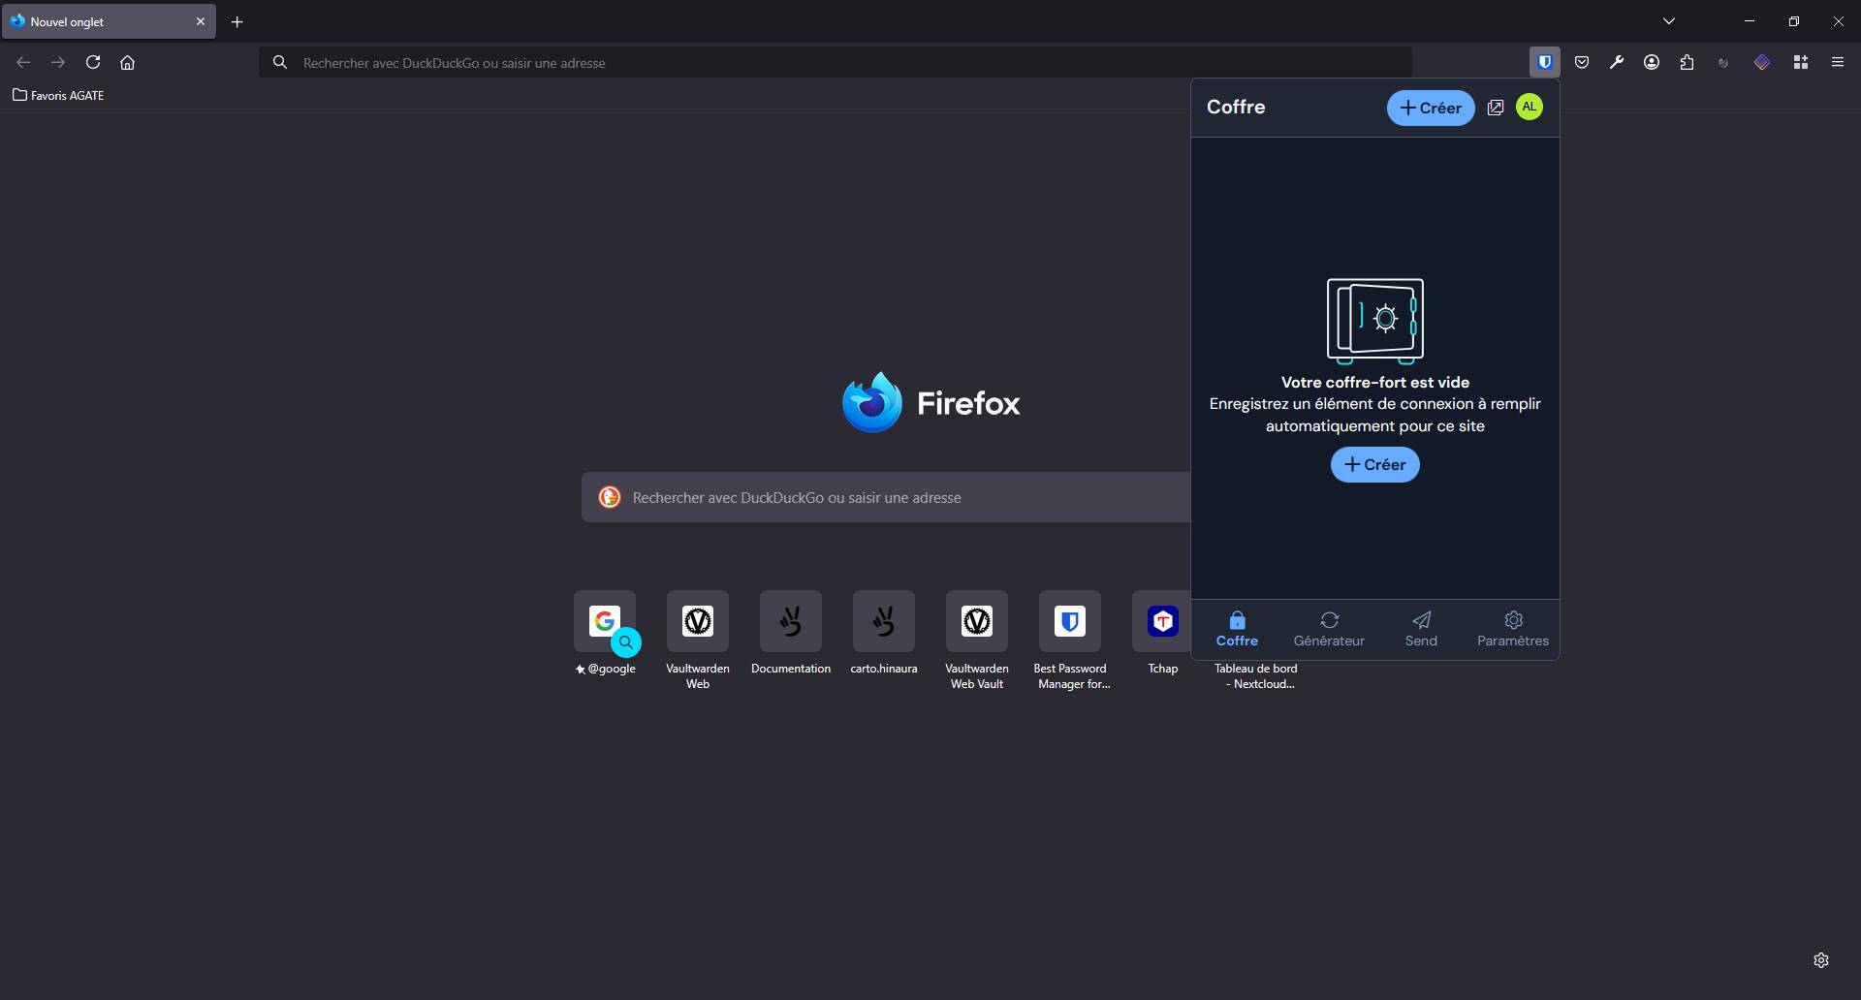Image resolution: width=1861 pixels, height=1000 pixels.
Task: Open the Tchap shortcut
Action: (1162, 621)
